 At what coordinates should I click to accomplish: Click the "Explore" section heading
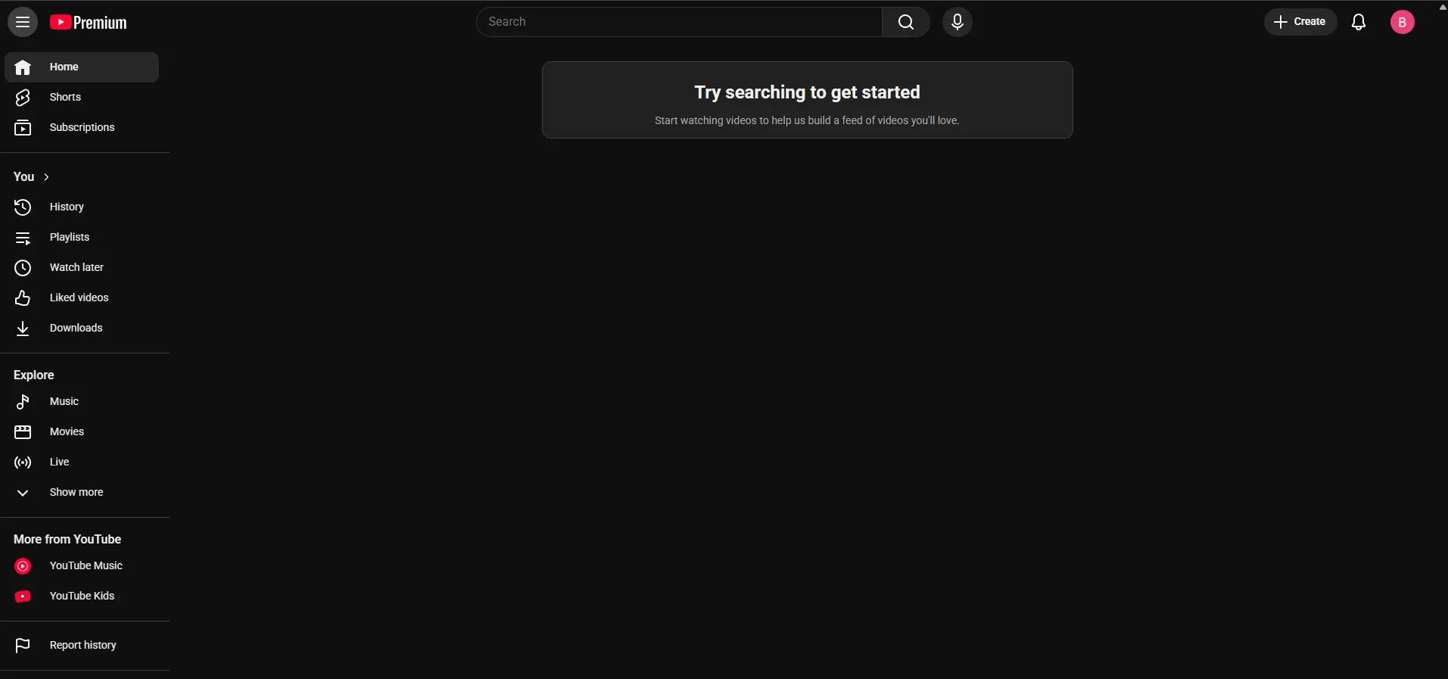(34, 375)
